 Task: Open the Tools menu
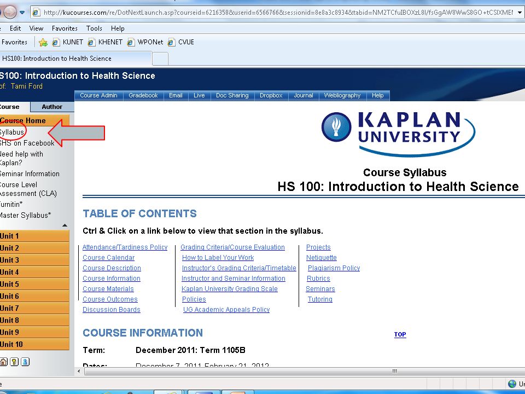[94, 28]
